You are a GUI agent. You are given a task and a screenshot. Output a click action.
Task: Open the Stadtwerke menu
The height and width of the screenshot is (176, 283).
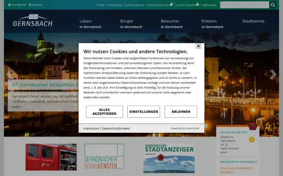point(253,21)
